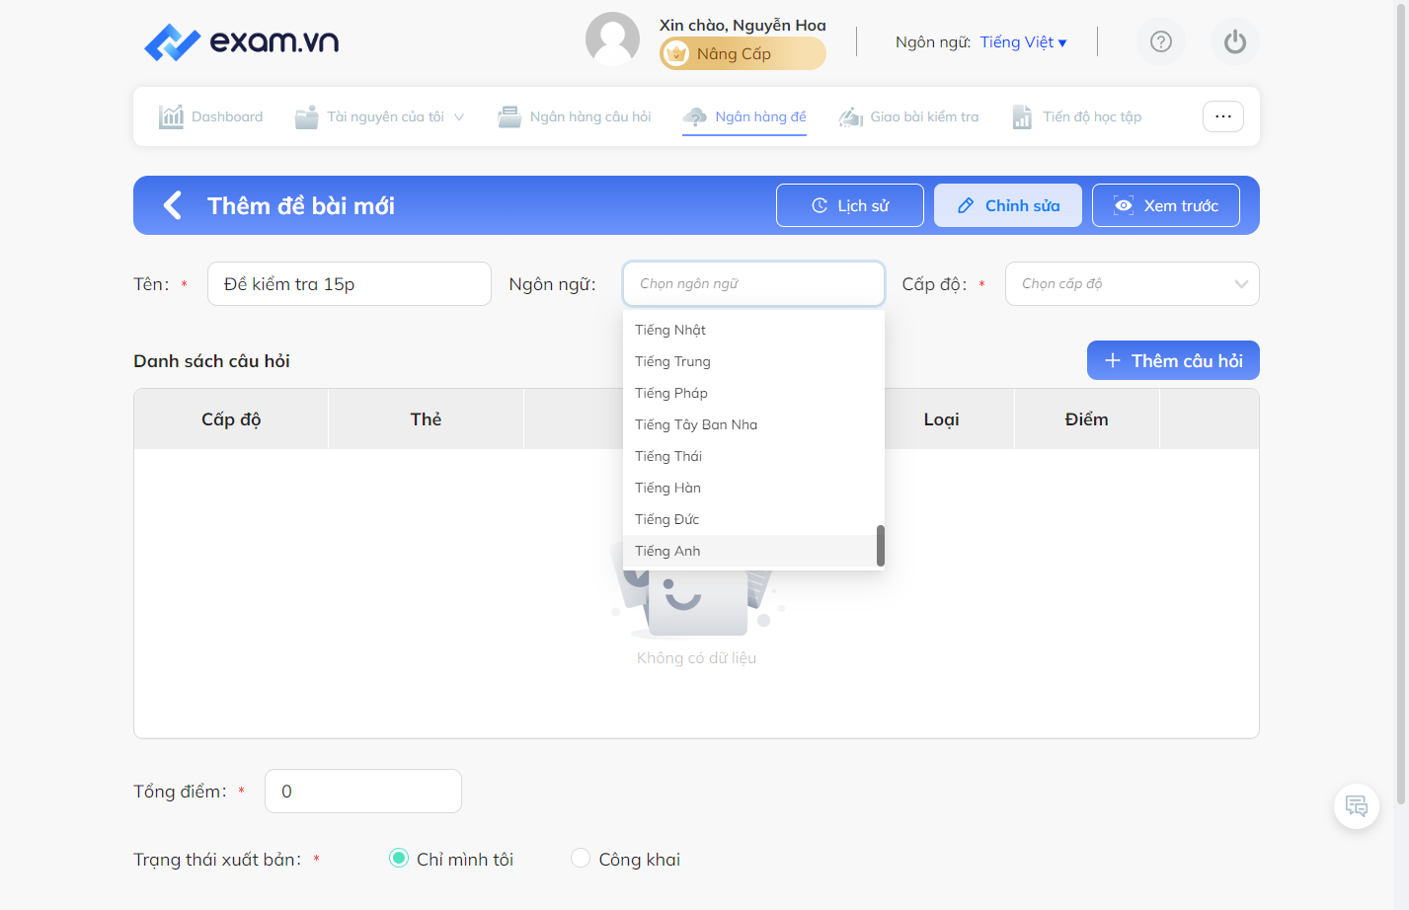1409x910 pixels.
Task: Select the Chỉ mình tôi radio option
Action: tap(399, 859)
